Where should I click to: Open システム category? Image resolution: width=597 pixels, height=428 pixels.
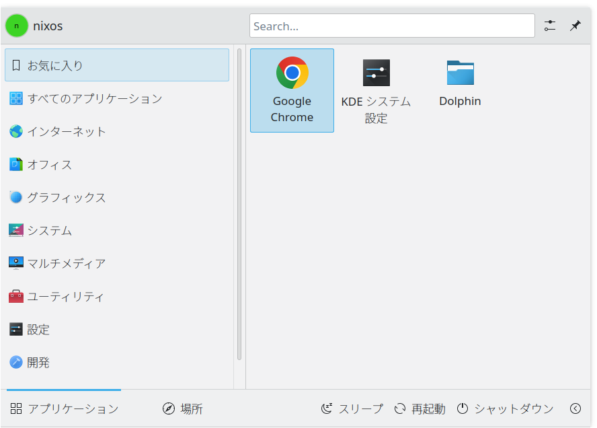117,231
